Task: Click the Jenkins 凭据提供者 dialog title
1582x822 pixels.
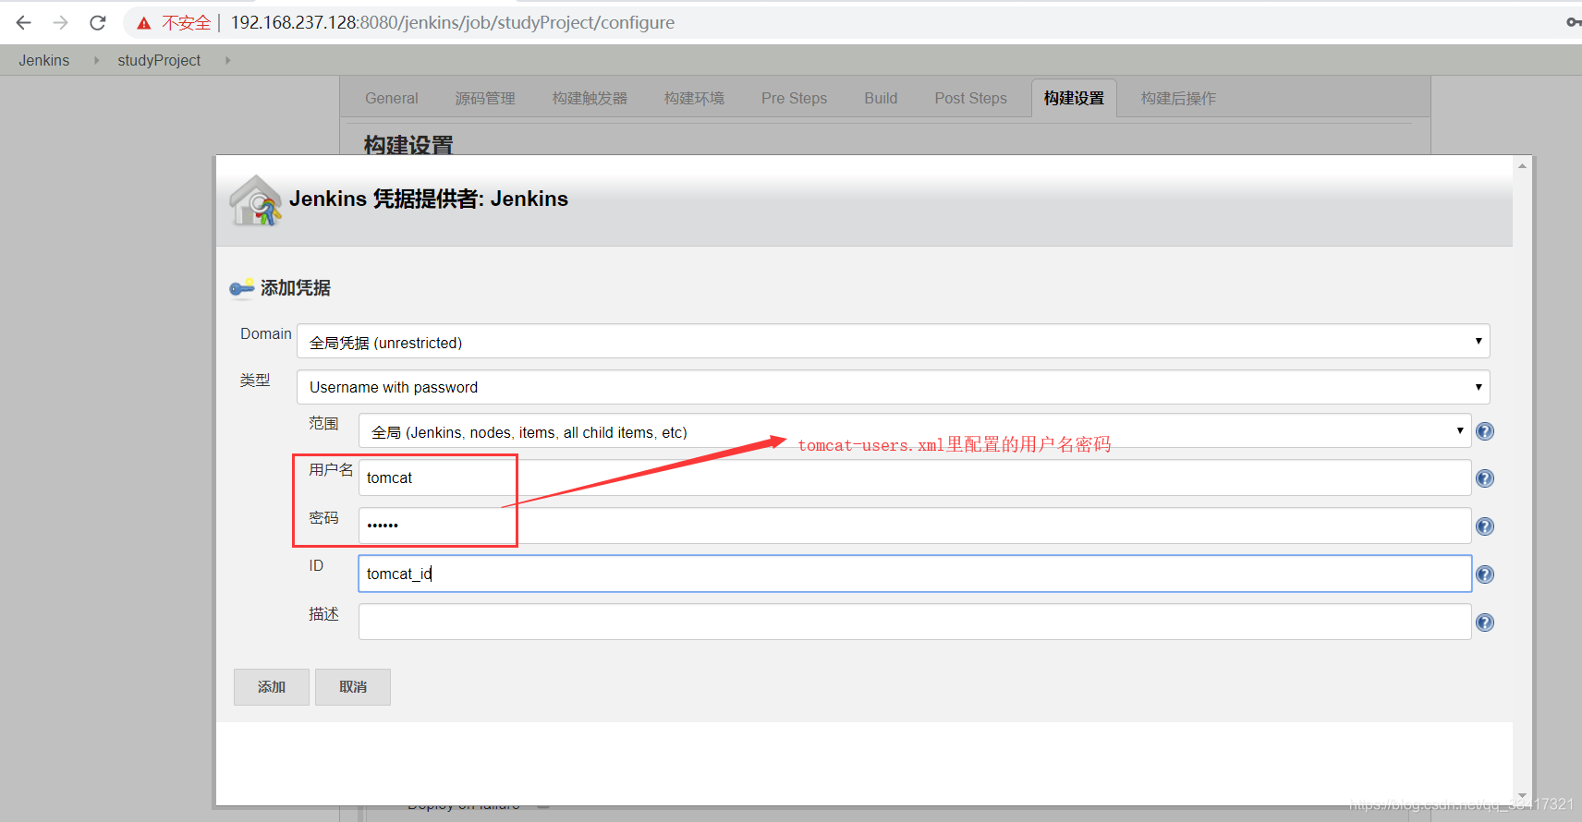Action: (429, 199)
